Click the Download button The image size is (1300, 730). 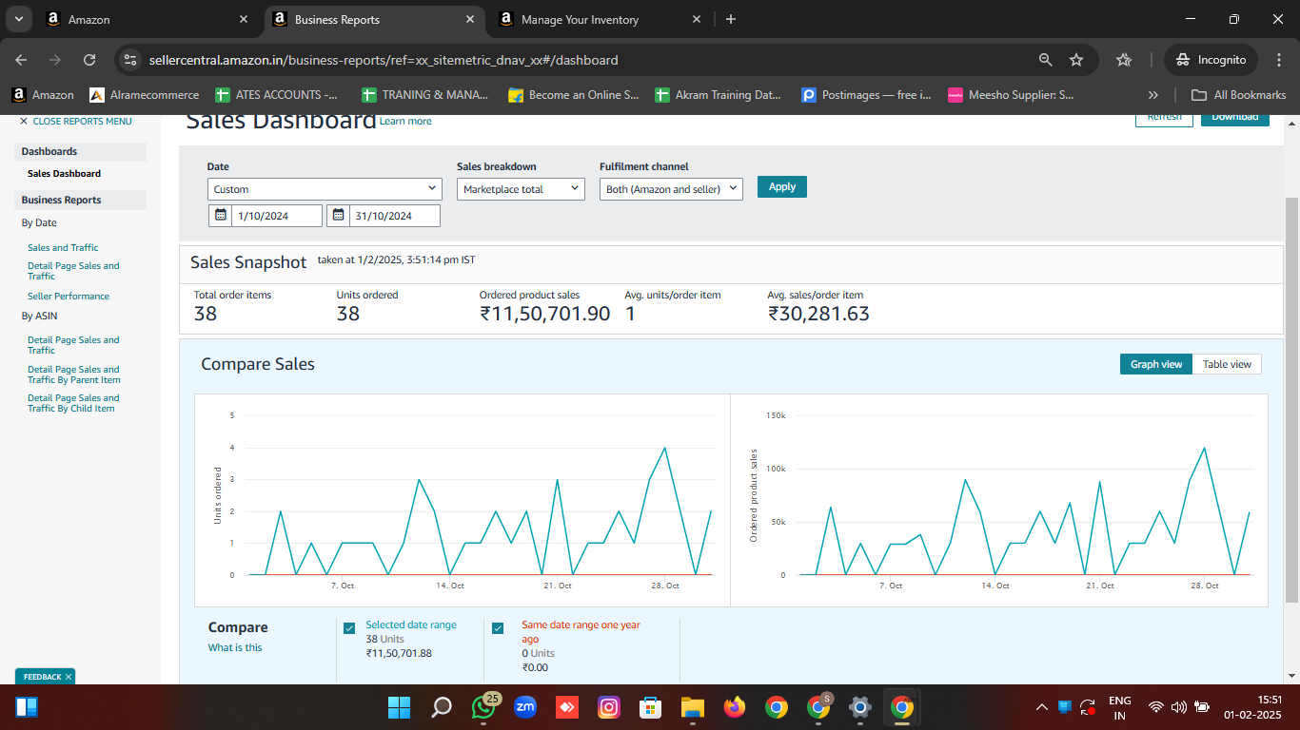point(1234,118)
